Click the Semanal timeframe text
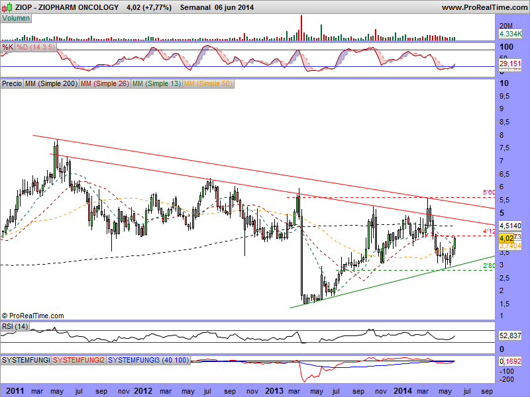This screenshot has width=530, height=397. [x=195, y=7]
